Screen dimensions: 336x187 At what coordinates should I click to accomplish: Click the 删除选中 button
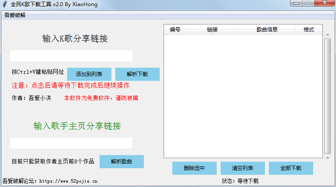tap(194, 168)
